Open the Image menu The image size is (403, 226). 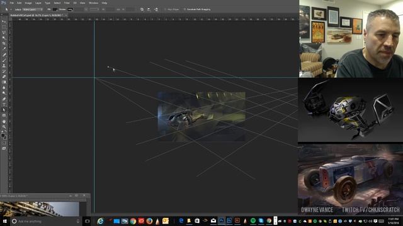pos(28,3)
